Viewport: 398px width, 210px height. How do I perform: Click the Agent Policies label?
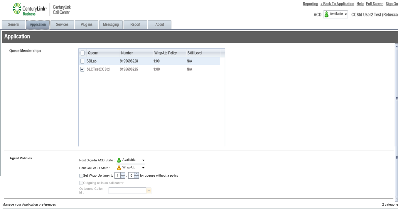pyautogui.click(x=21, y=158)
